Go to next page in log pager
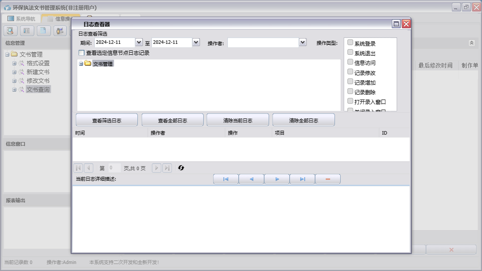Image resolution: width=482 pixels, height=271 pixels. tap(156, 168)
